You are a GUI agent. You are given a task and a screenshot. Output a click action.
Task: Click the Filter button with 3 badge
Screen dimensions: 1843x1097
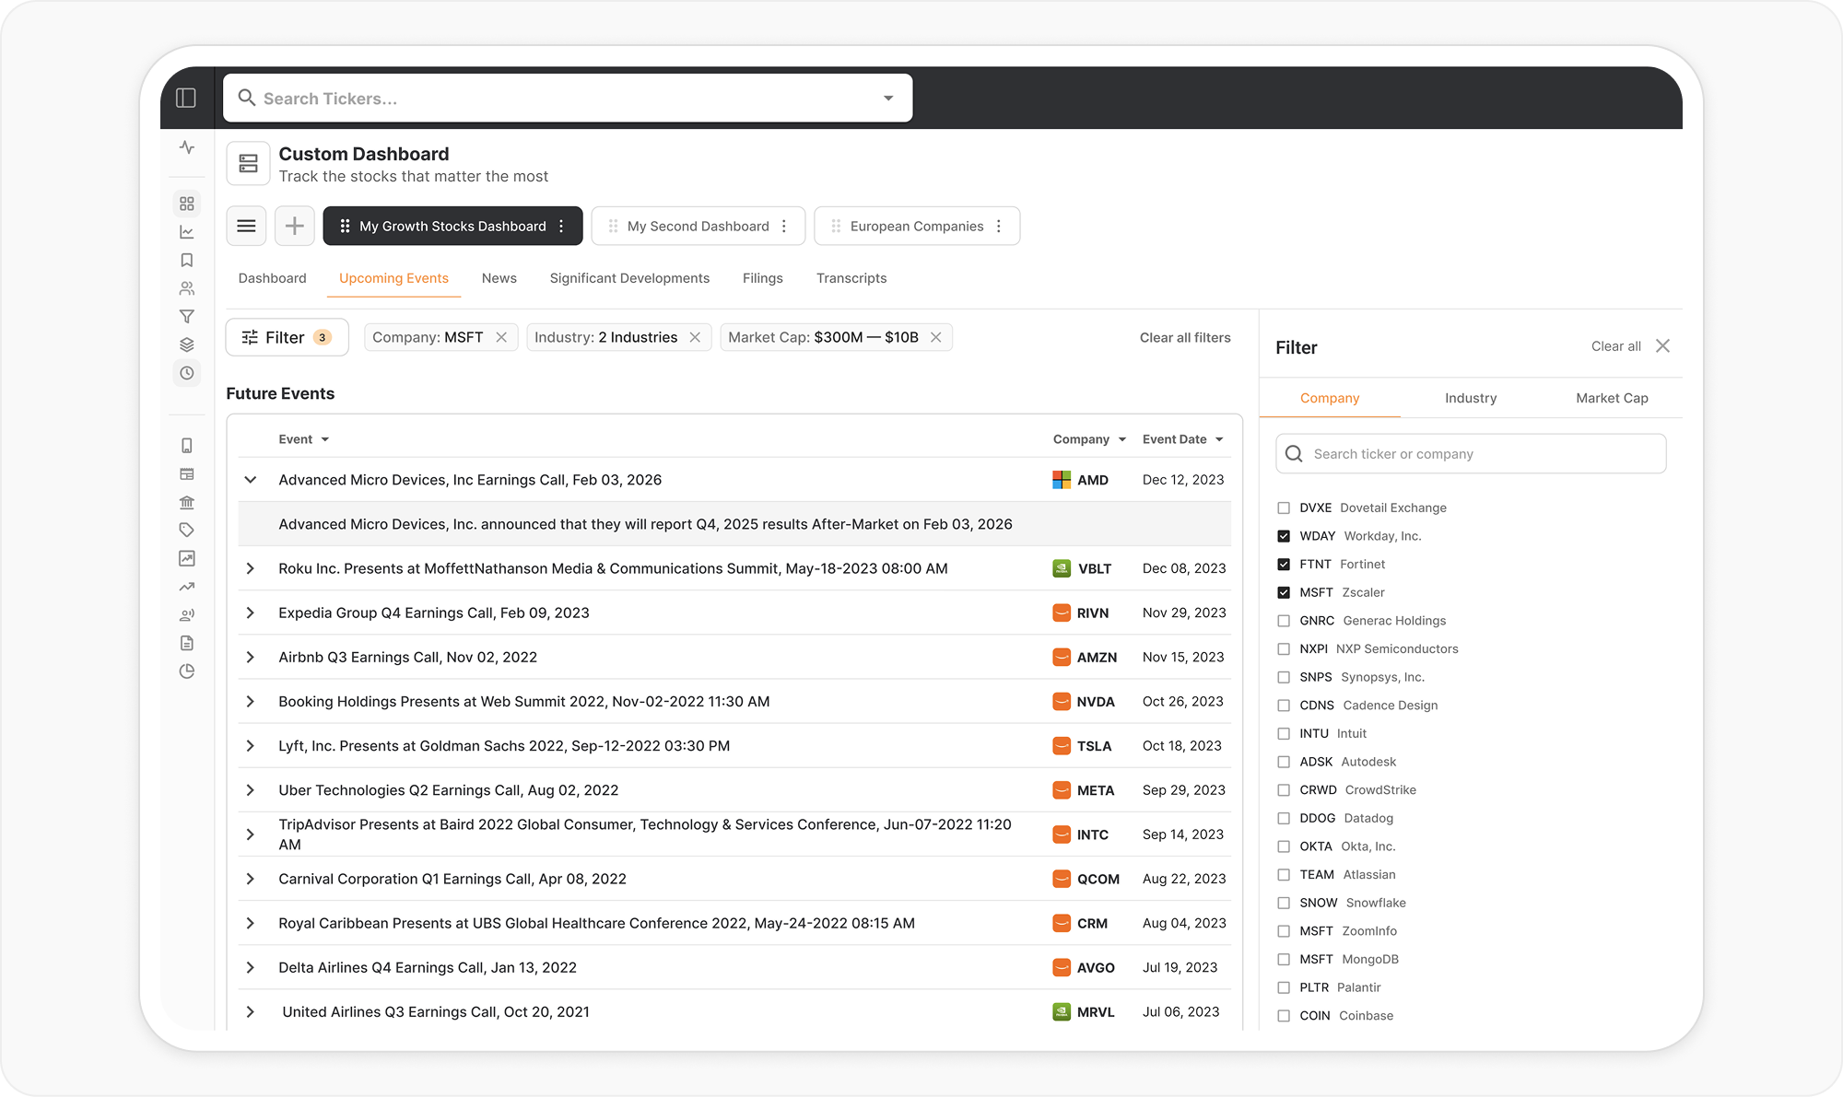coord(287,337)
